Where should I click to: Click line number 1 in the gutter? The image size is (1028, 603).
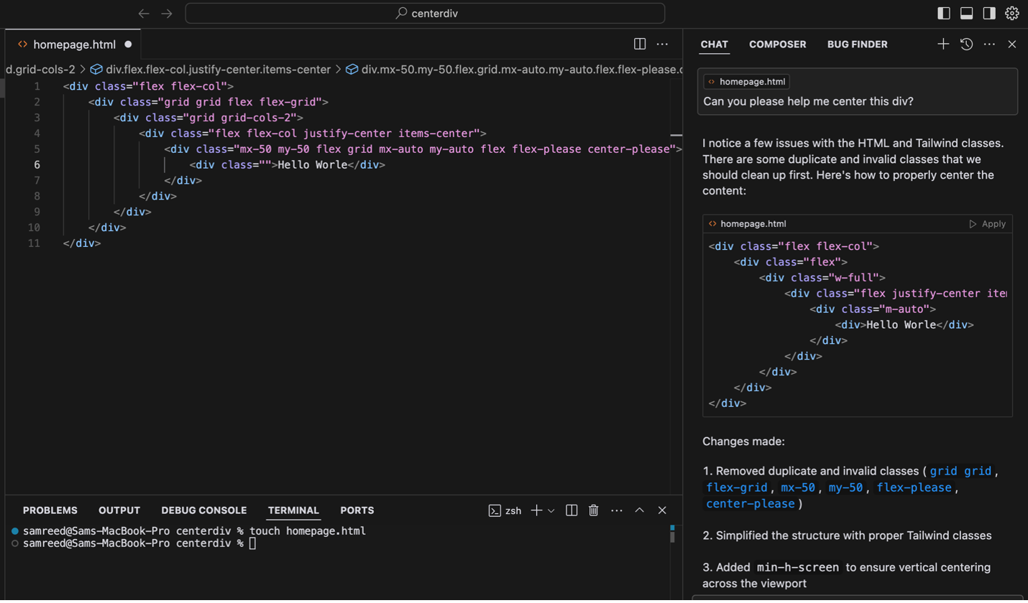coord(37,86)
